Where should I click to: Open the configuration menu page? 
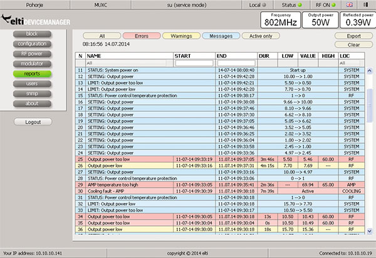pyautogui.click(x=32, y=44)
